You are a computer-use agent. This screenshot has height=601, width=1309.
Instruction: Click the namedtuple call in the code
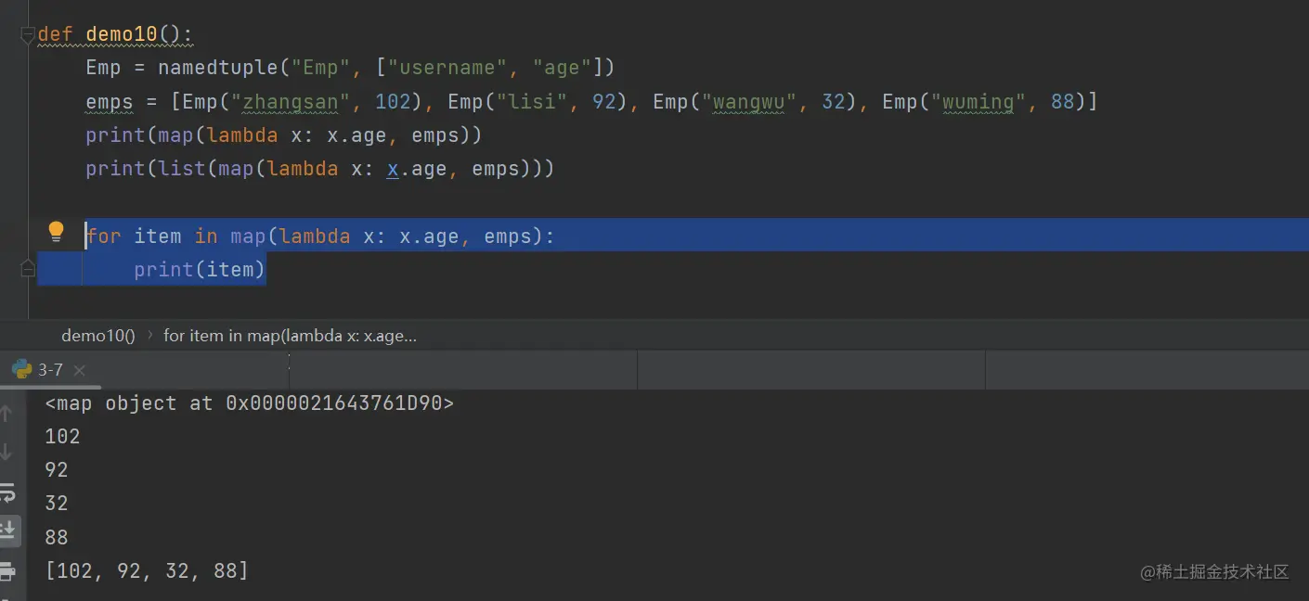[x=217, y=68]
